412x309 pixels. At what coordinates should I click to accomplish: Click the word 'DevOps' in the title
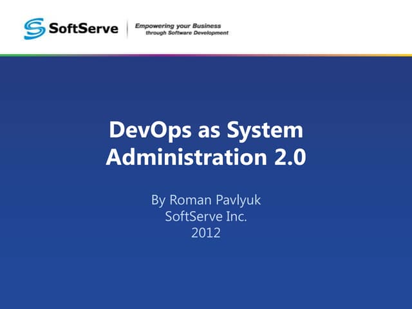(x=149, y=131)
